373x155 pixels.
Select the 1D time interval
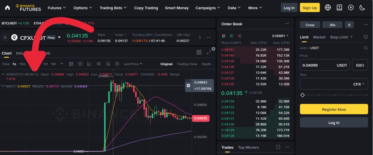point(45,64)
